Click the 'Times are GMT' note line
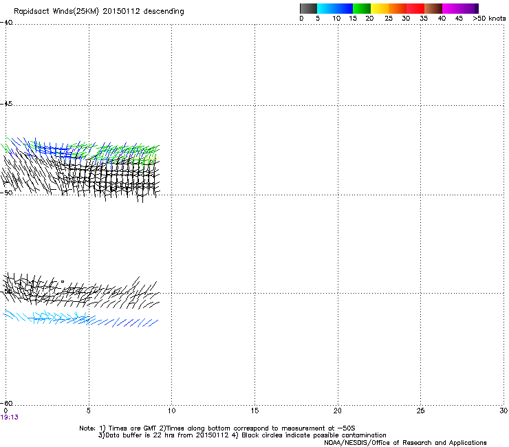The image size is (509, 447). (x=217, y=428)
